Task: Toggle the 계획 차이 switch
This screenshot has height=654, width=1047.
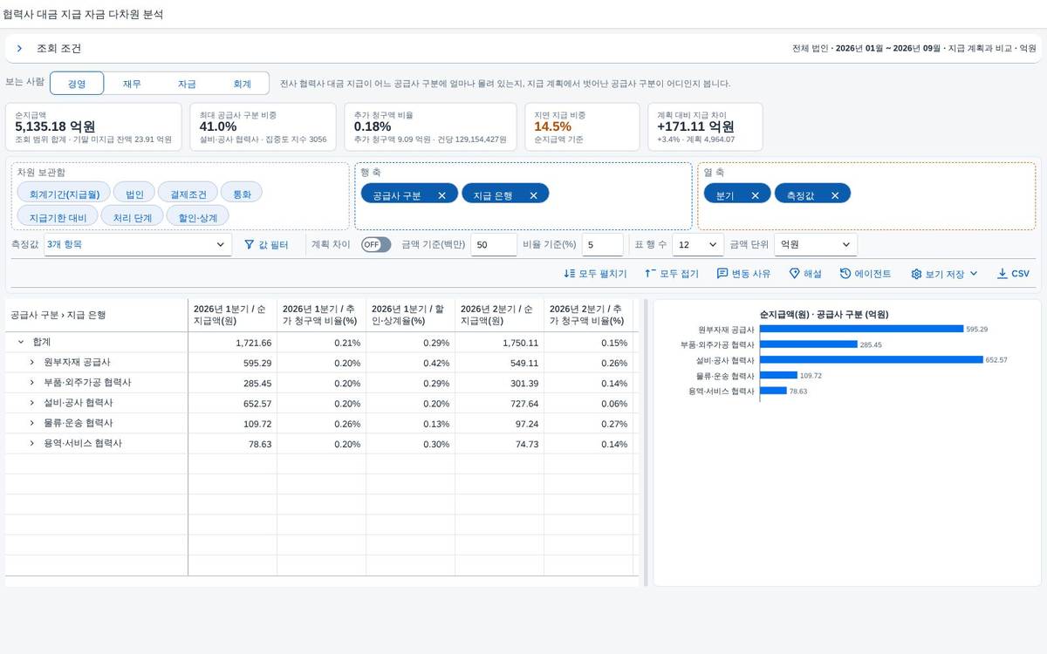Action: [x=376, y=245]
